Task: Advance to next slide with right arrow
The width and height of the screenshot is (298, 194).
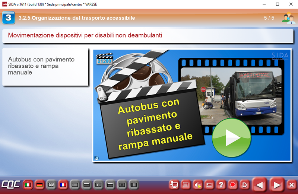Action: pyautogui.click(x=276, y=185)
